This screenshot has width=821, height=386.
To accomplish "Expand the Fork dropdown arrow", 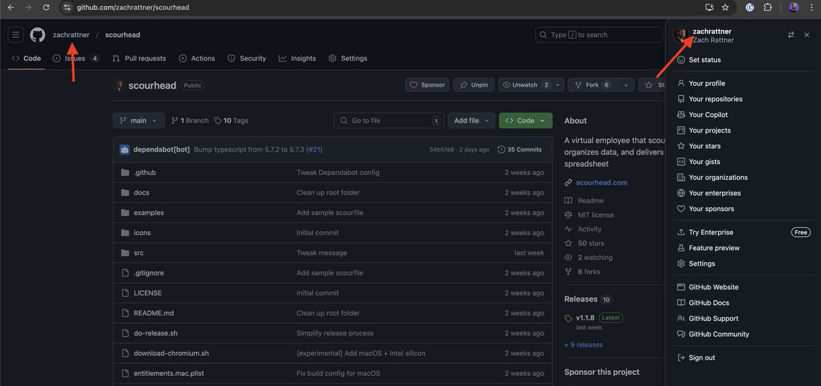I will coord(626,85).
